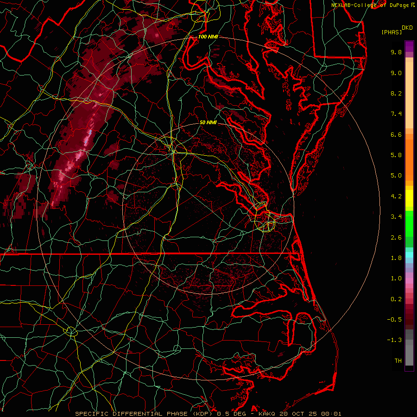This screenshot has height=417, width=417.
Task: Select the 100 NMI range ring label
Action: [x=208, y=37]
